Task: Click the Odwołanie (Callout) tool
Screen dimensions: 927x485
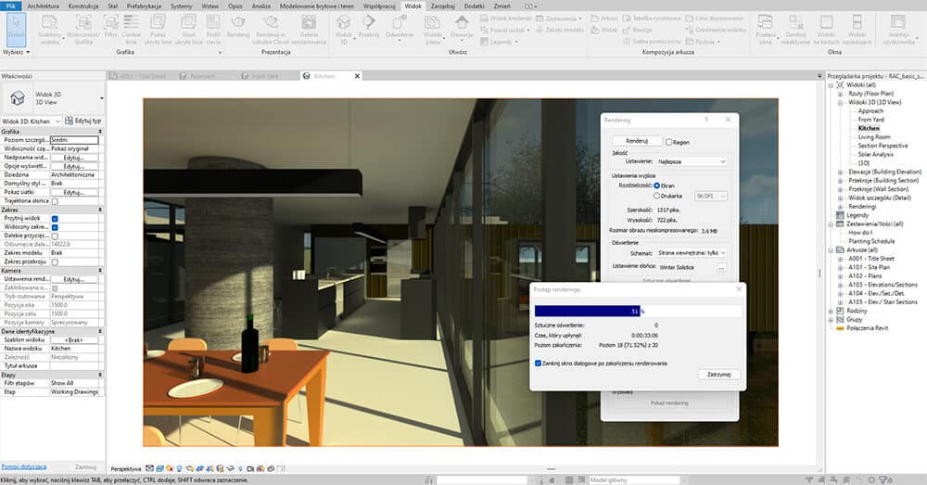Action: [x=400, y=27]
